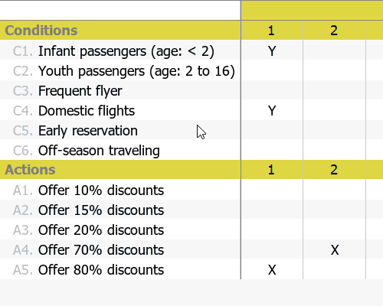Select action A1 Offer 10% discounts
This screenshot has width=383, height=306.
[120, 190]
